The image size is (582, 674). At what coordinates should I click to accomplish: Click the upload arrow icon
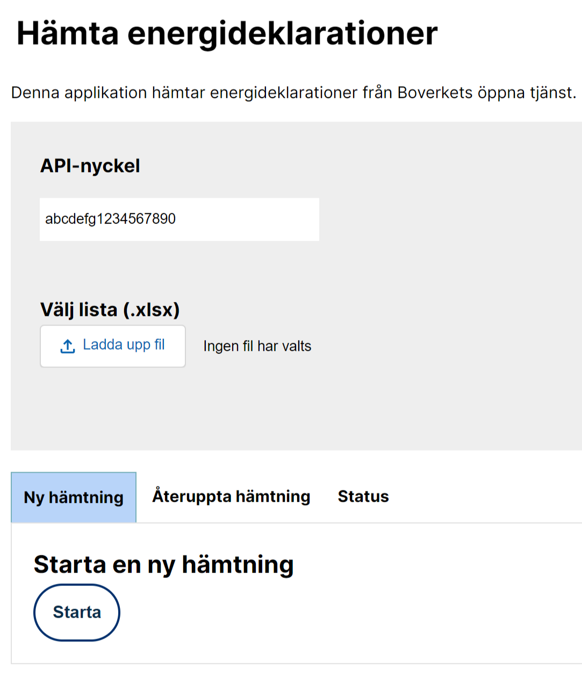pos(67,346)
